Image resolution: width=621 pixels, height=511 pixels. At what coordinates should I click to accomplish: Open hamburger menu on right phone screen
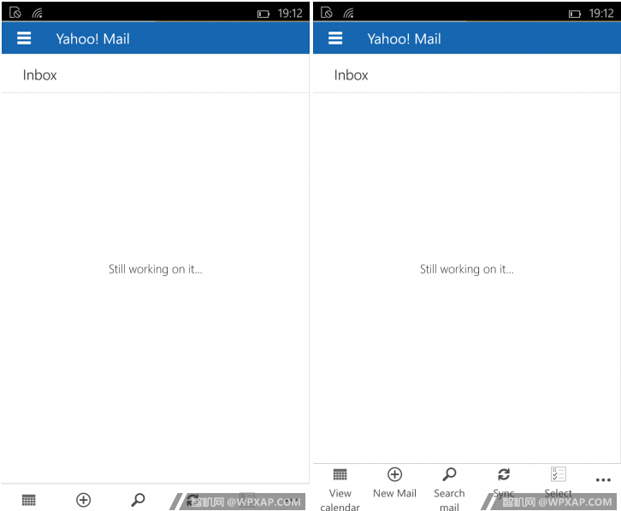pos(335,38)
